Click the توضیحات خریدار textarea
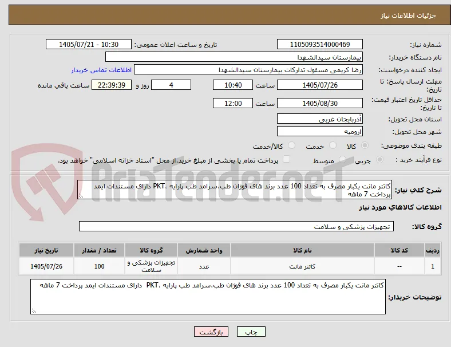This screenshot has width=451, height=347. [208, 297]
